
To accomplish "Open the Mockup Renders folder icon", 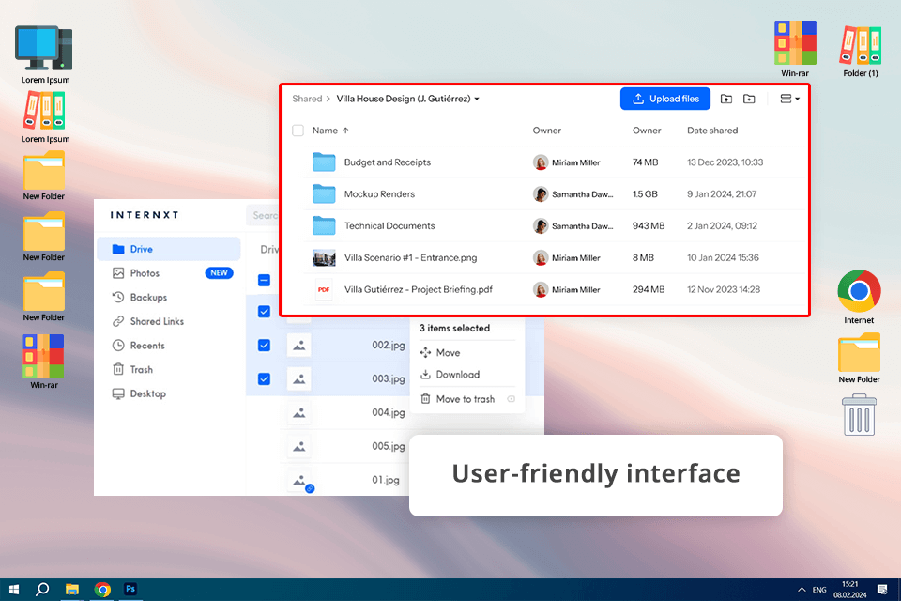I will pyautogui.click(x=324, y=193).
